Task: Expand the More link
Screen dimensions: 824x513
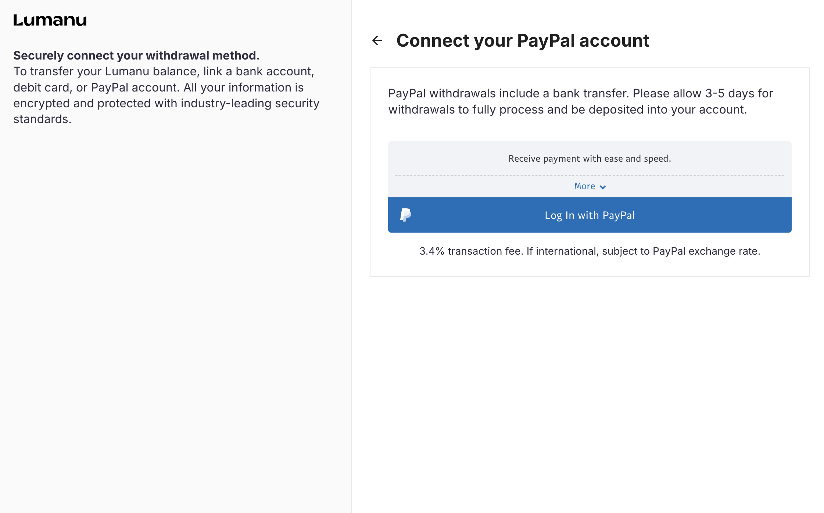Action: pos(585,186)
